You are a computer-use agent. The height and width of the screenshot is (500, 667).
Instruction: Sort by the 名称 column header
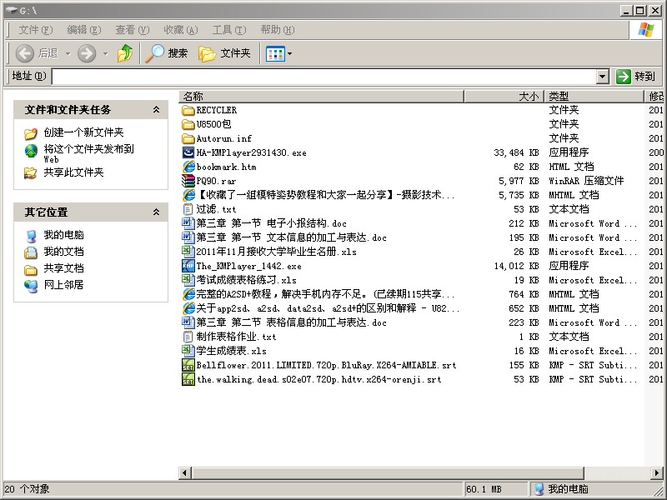tap(321, 97)
